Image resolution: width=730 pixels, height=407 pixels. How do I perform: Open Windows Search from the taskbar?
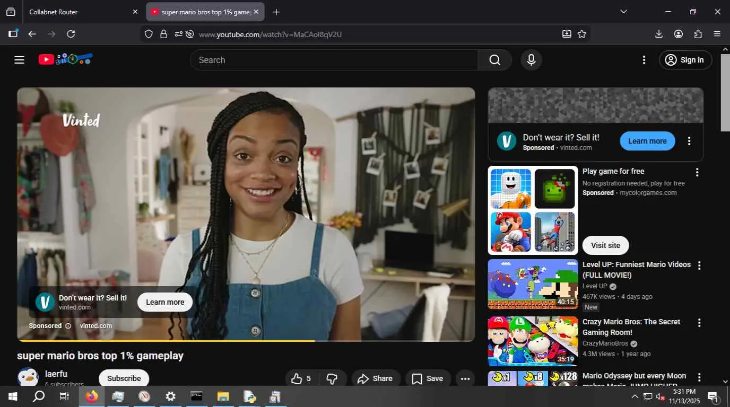[x=39, y=396]
